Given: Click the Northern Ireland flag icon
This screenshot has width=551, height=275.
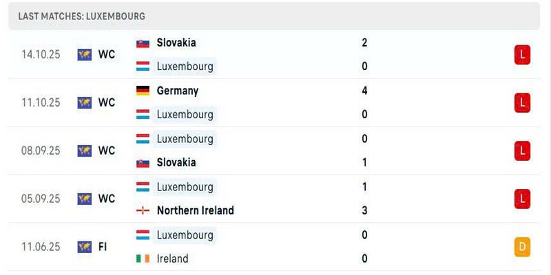Looking at the screenshot, I should pos(143,210).
